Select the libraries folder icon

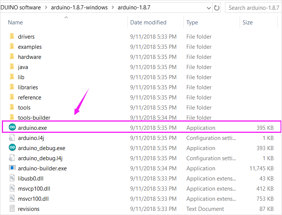(12, 87)
